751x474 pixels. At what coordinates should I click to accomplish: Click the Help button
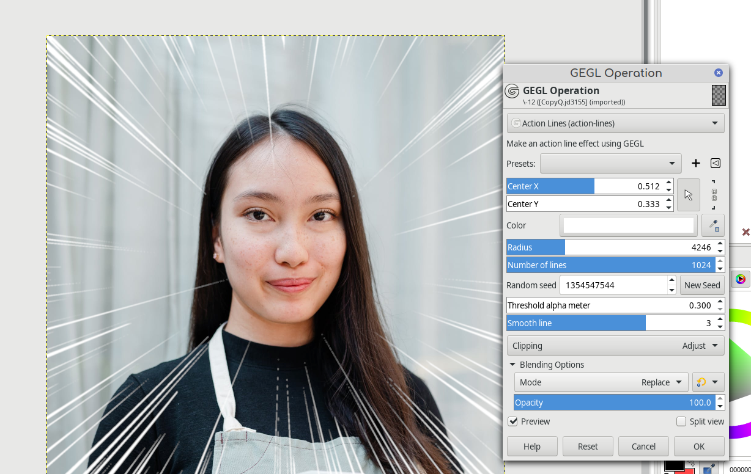tap(532, 447)
